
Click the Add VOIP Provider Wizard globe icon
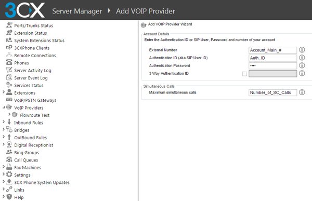(144, 25)
